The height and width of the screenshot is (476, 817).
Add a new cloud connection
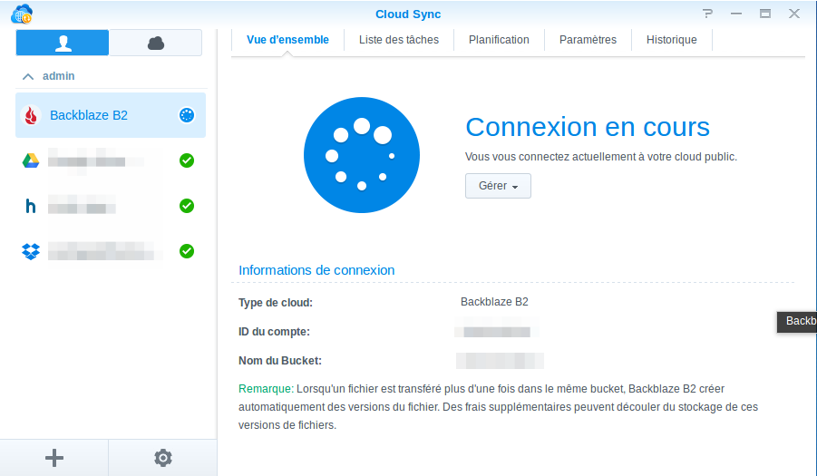tap(54, 458)
